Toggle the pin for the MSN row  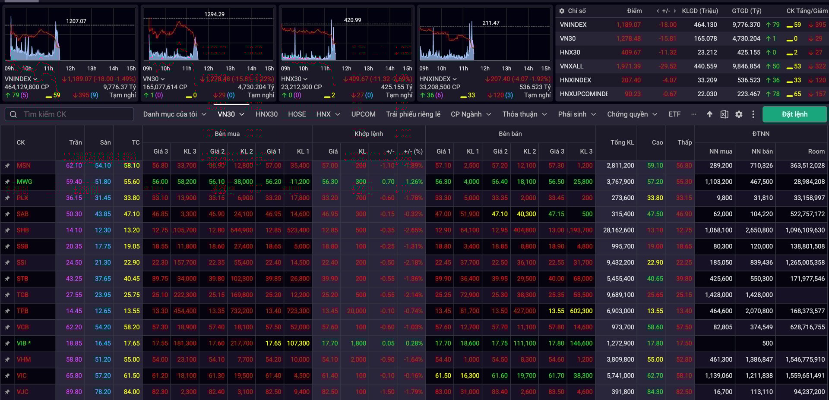[7, 165]
